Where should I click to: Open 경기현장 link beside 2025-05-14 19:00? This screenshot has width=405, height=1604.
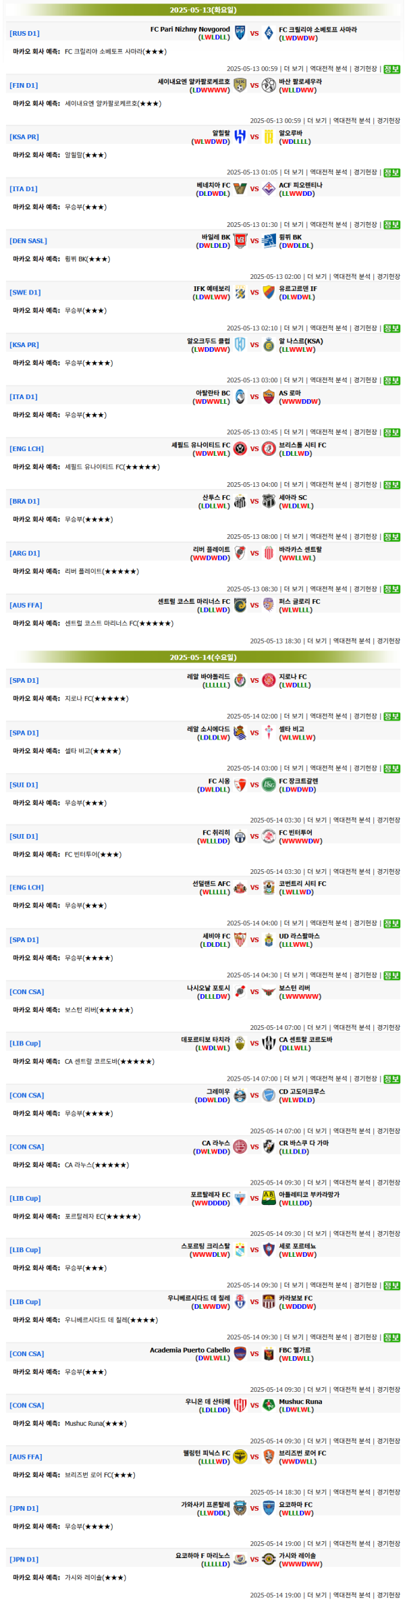click(x=388, y=1595)
